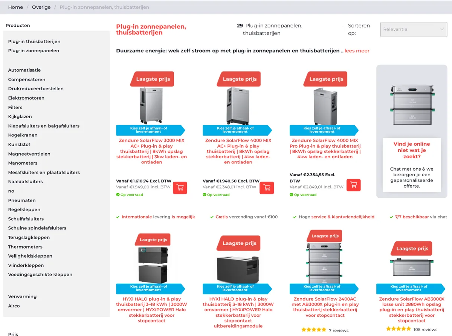Open the 7 reviews rating
The image size is (452, 336).
[325, 330]
